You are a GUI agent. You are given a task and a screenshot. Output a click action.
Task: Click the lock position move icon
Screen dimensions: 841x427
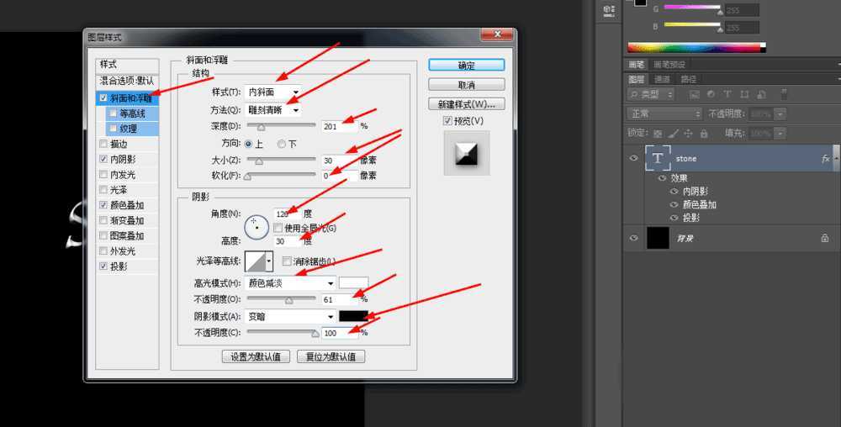(x=688, y=134)
